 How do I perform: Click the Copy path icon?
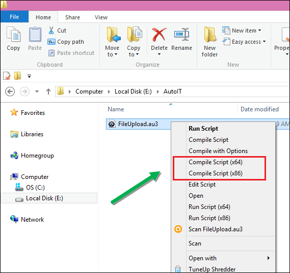click(x=51, y=42)
